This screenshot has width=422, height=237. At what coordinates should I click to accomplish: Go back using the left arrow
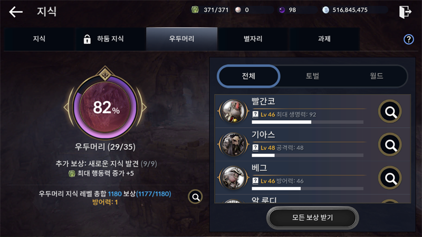pyautogui.click(x=16, y=12)
